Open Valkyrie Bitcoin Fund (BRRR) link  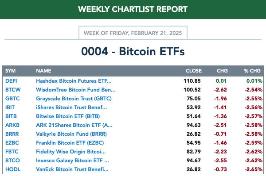click(71, 134)
